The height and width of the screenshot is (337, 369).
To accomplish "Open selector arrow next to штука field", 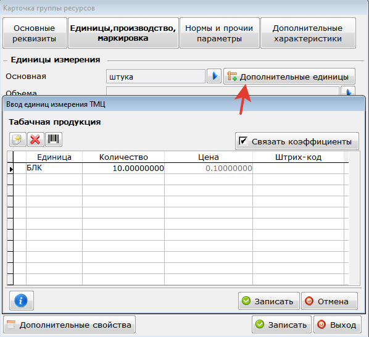I will tap(214, 76).
